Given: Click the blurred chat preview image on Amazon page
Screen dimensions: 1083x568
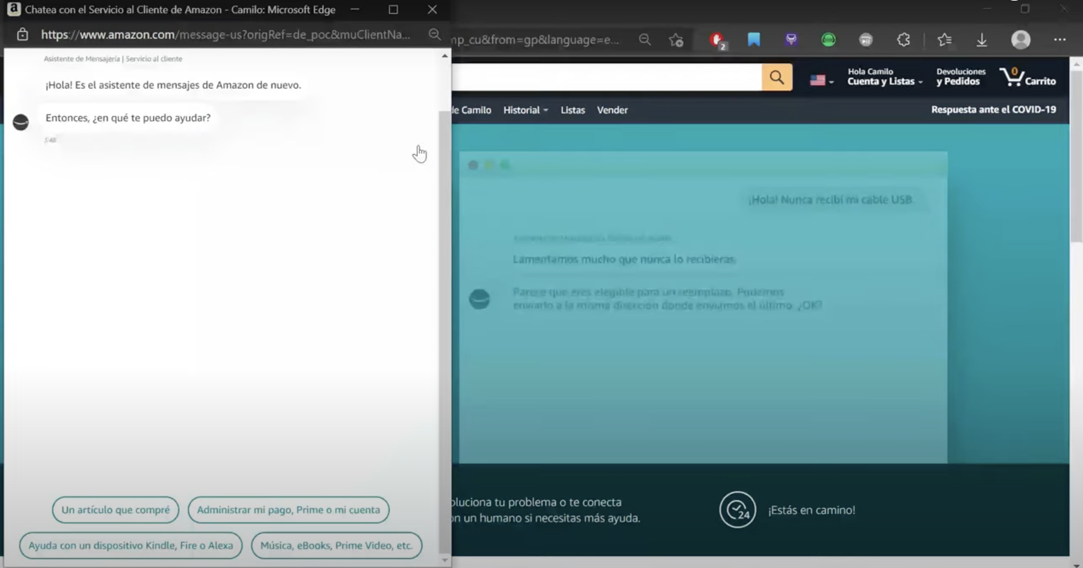Looking at the screenshot, I should pyautogui.click(x=703, y=307).
